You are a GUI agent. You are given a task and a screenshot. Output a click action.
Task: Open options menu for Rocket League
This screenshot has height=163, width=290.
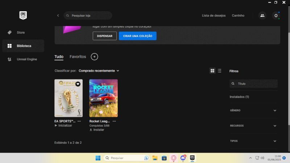click(114, 121)
